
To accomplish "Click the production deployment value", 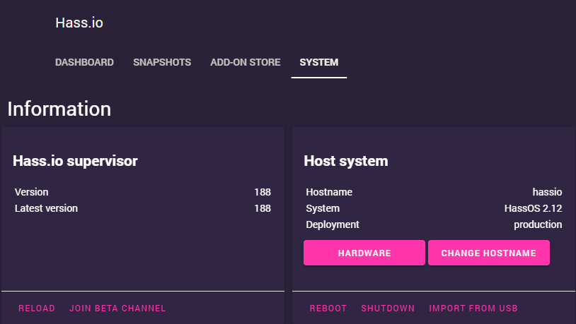I will pyautogui.click(x=538, y=224).
